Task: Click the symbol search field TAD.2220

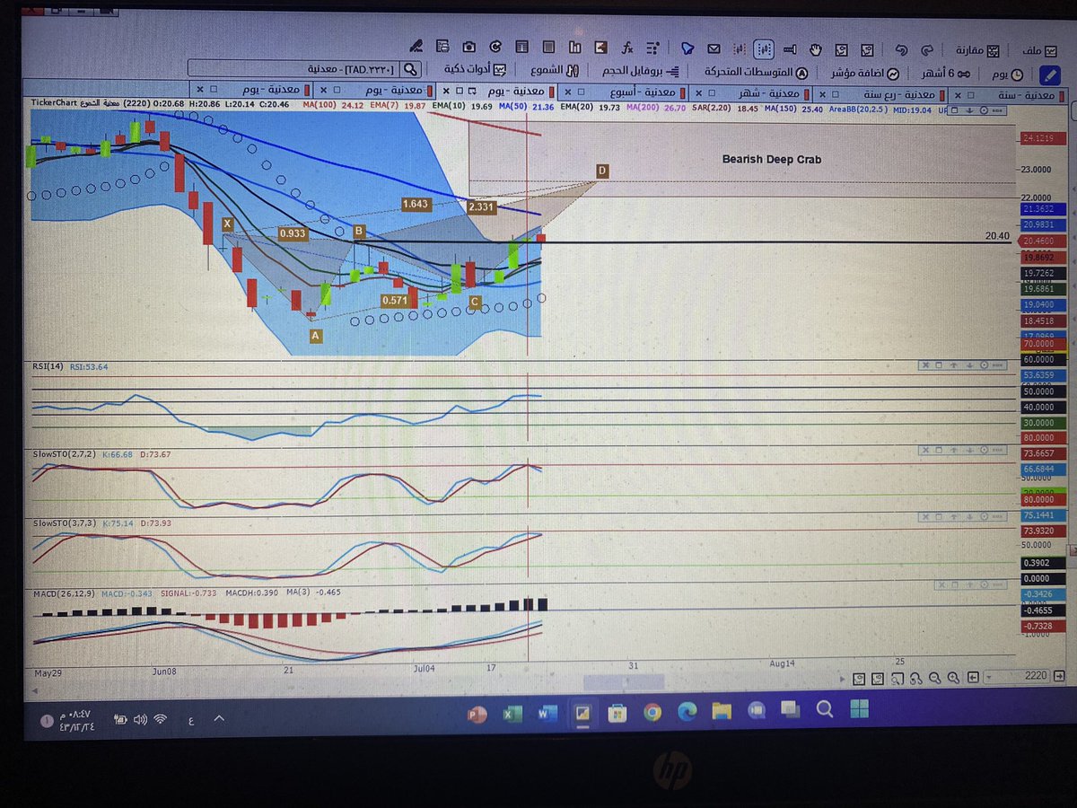Action: 293,67
